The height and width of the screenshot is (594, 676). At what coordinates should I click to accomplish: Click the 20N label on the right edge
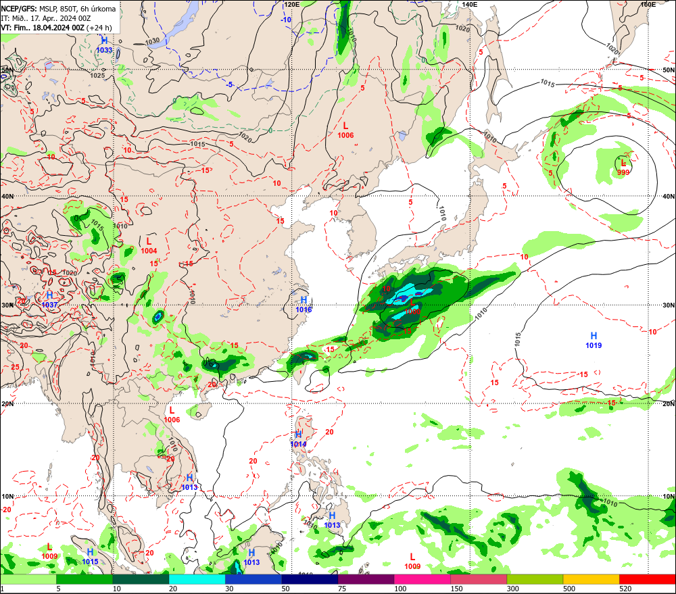pyautogui.click(x=669, y=404)
